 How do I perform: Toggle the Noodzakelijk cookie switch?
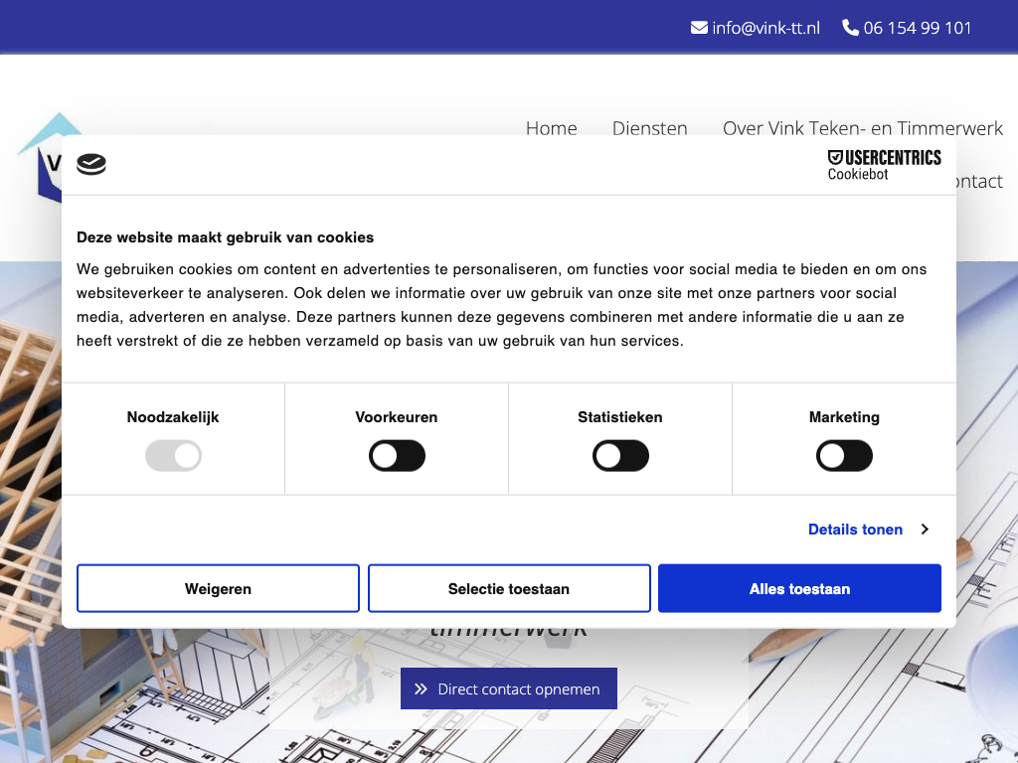click(x=173, y=456)
